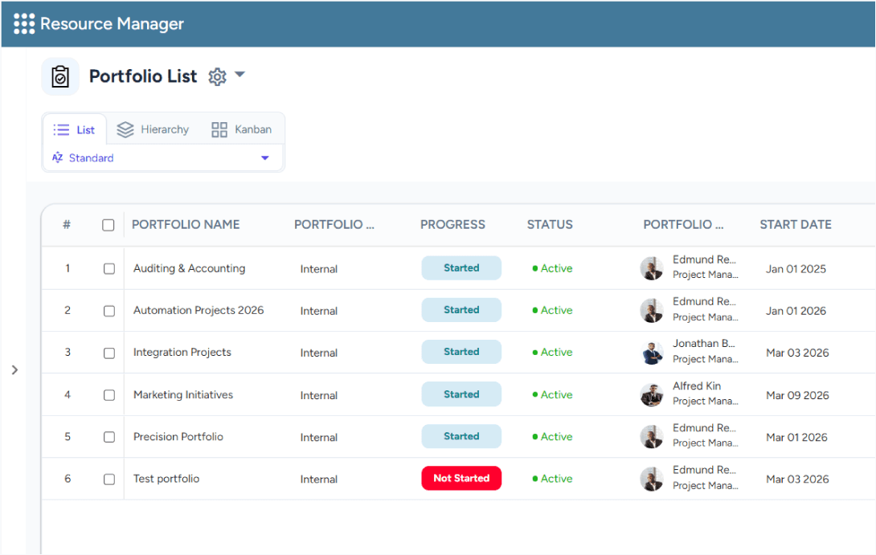This screenshot has width=876, height=555.
Task: Click the PORTFOLIO NAME column header
Action: [186, 224]
